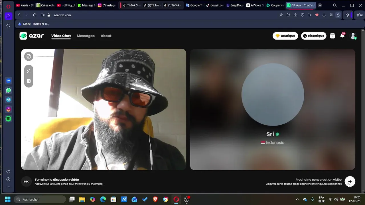Switch to AI Voice tab
This screenshot has height=205, width=365.
255,5
